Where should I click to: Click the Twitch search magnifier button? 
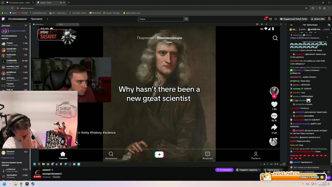186,19
